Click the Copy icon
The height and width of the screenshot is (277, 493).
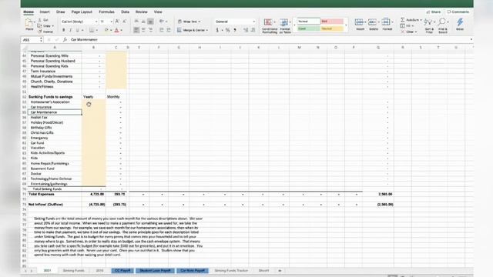coord(40,25)
